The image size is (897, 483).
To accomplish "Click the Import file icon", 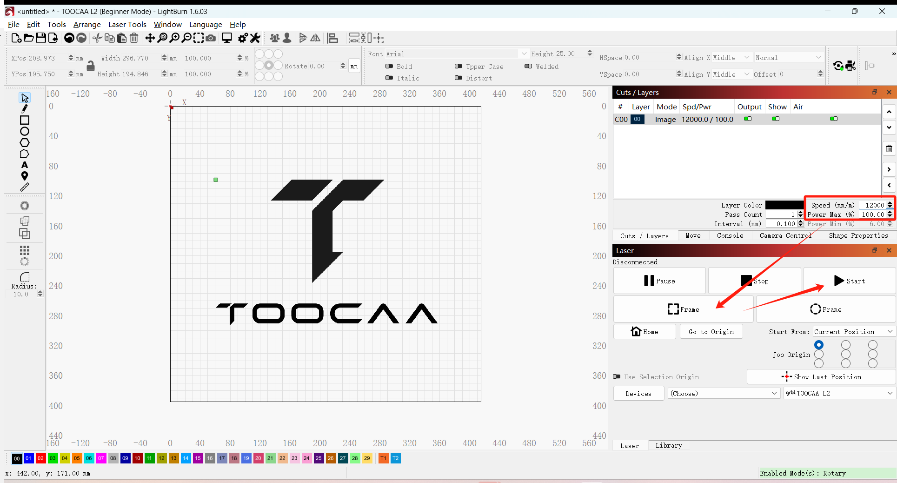I will coord(53,38).
